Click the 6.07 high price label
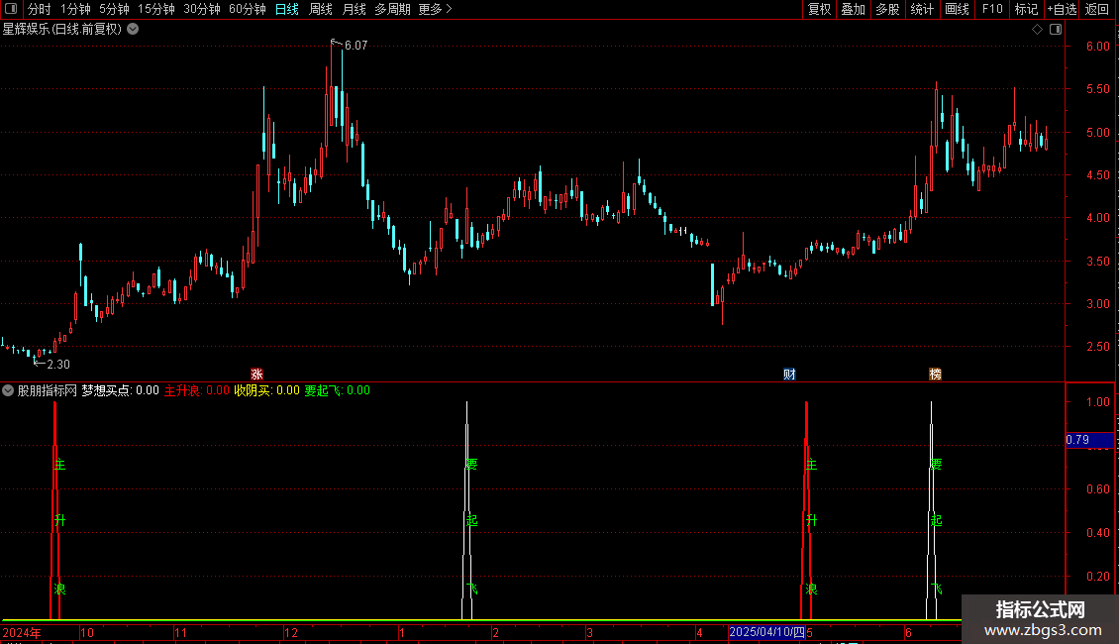 (x=356, y=45)
